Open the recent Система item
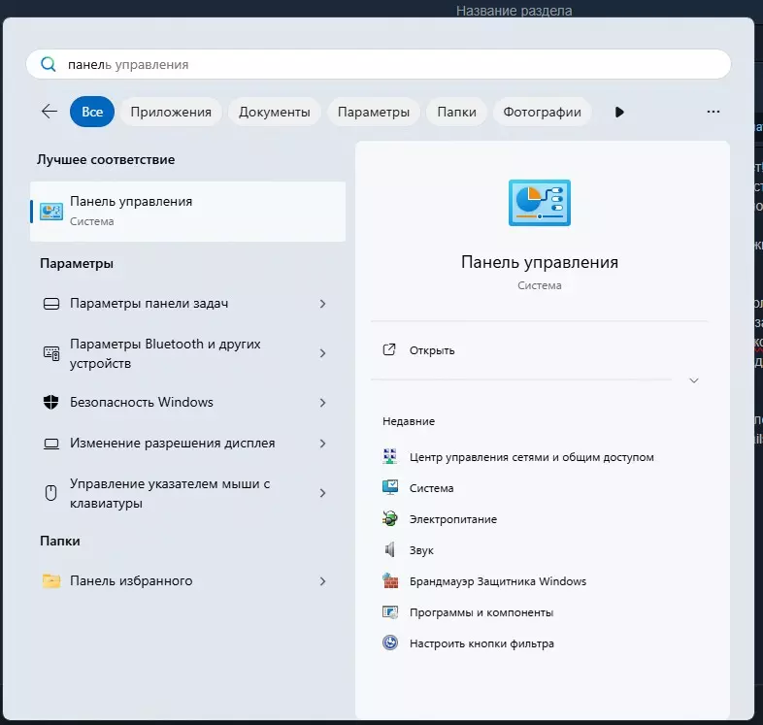Image resolution: width=763 pixels, height=725 pixels. (x=431, y=488)
